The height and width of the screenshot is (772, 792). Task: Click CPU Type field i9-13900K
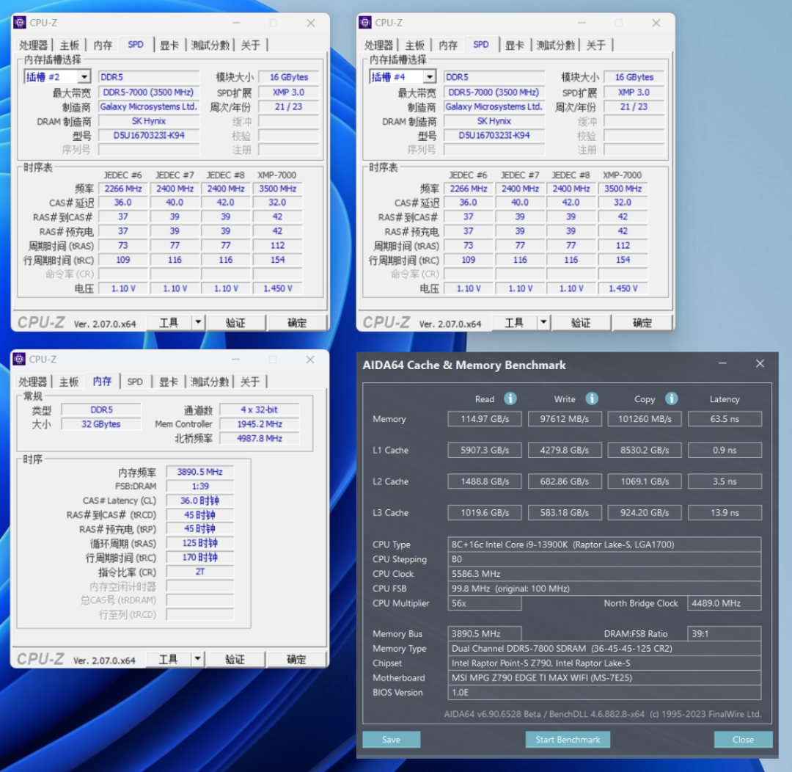pos(604,545)
